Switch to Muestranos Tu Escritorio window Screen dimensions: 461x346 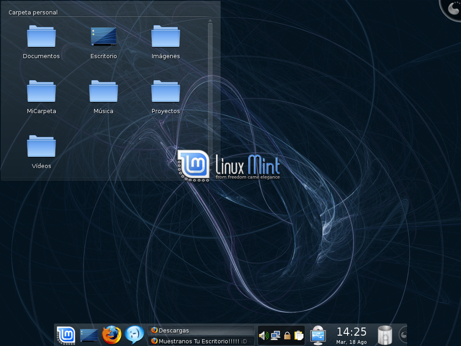(201, 341)
